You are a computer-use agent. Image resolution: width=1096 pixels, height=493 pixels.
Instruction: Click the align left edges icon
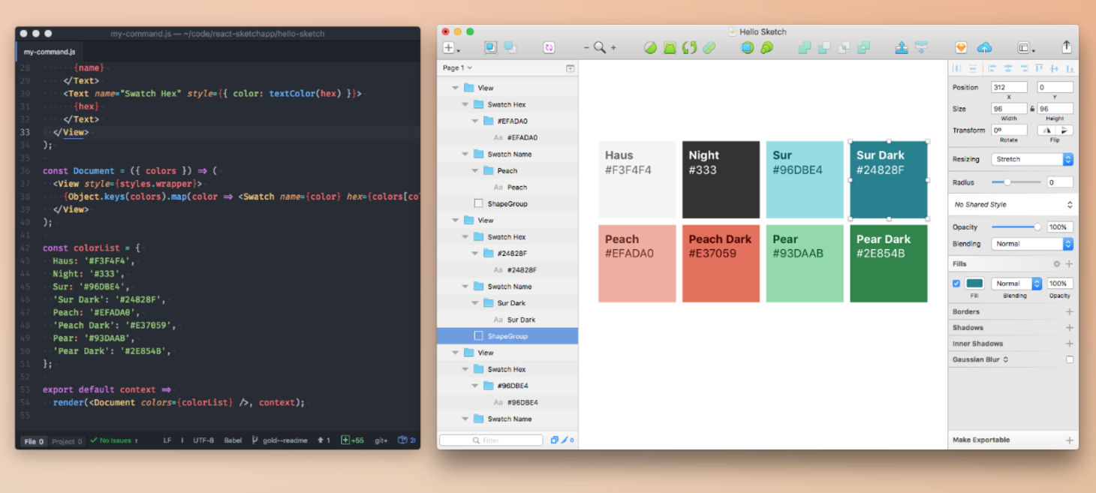point(992,68)
